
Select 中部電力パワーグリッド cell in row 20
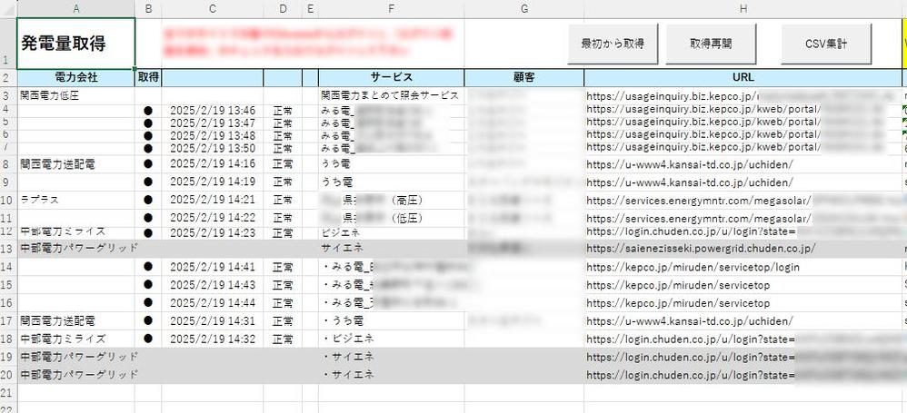click(76, 375)
